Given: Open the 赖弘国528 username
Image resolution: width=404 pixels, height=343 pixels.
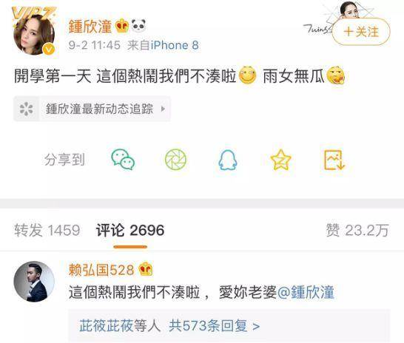Looking at the screenshot, I should pos(101,270).
